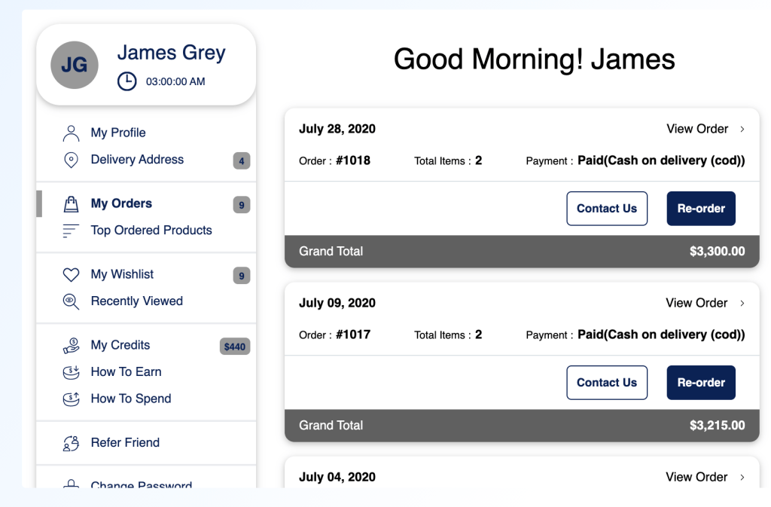Open Delivery Address menu item
This screenshot has width=771, height=507.
point(137,159)
